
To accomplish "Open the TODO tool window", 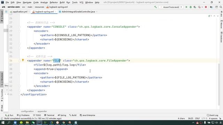I will click(37, 115).
